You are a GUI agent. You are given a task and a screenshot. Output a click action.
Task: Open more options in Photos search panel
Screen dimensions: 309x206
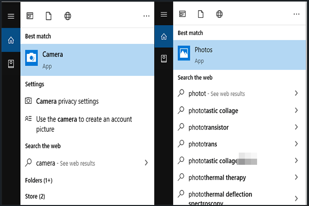(x=296, y=14)
